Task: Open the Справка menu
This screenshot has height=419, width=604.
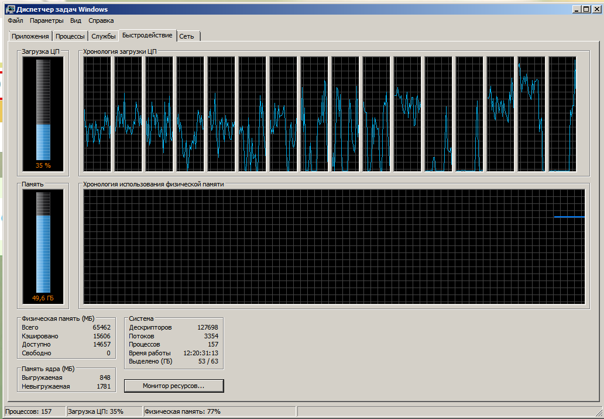Action: coord(101,20)
